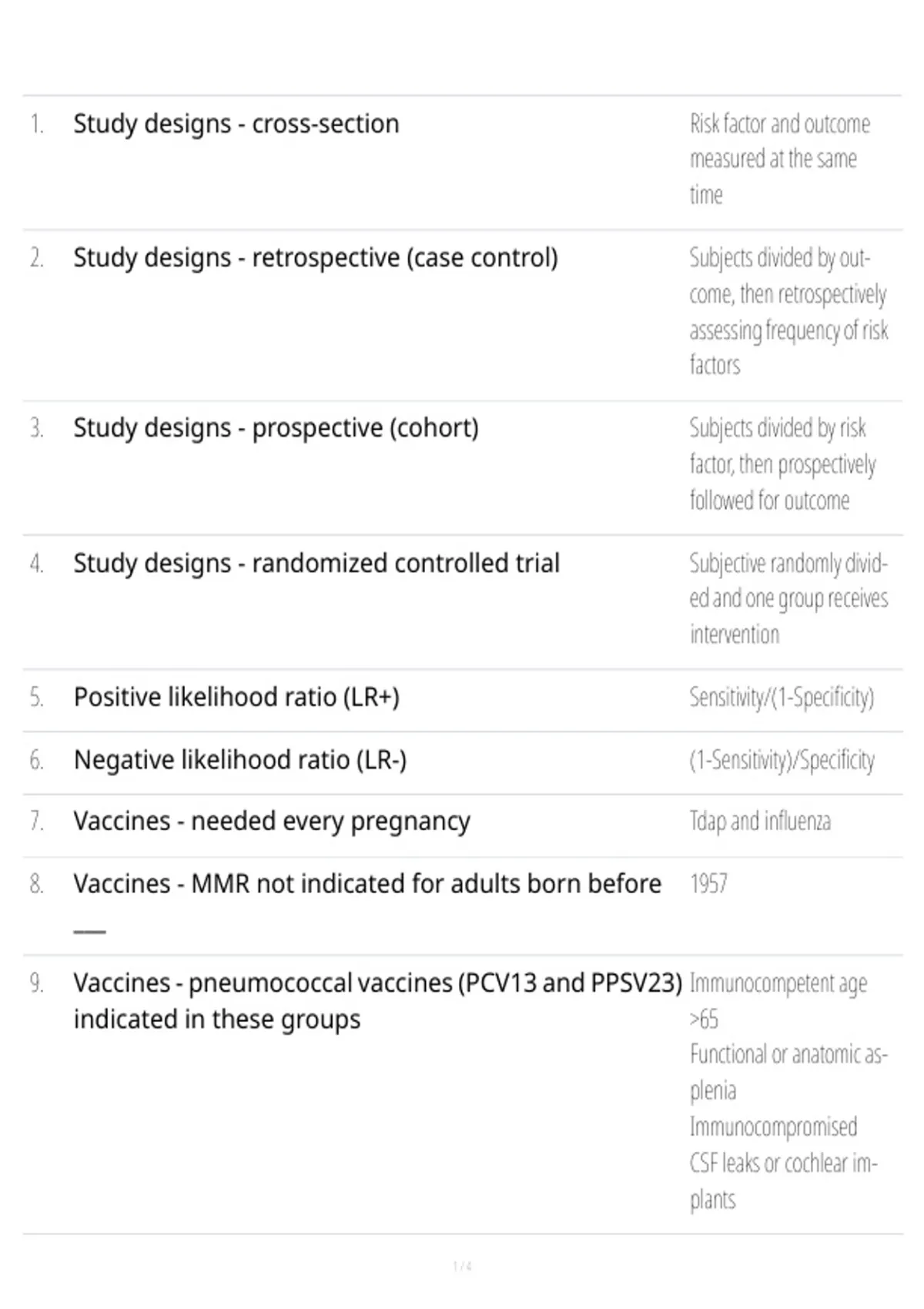Select 'Positive likelihood ratio (LR+)' term
The width and height of the screenshot is (924, 1309).
pos(236,698)
